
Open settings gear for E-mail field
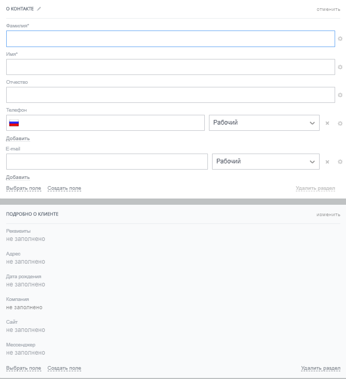point(340,162)
